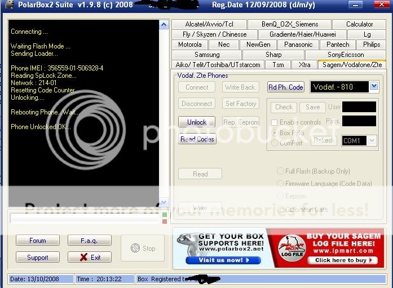This screenshot has height=288, width=393.
Task: Open the Fly / Skyzen / Chinesse tab
Action: 215,34
